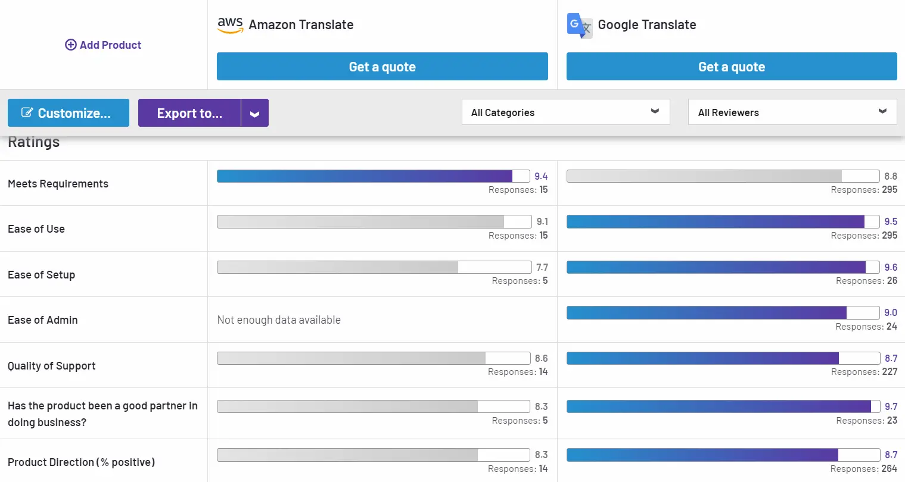Open the Amazon Translate product link
Image resolution: width=905 pixels, height=482 pixels.
[x=301, y=25]
